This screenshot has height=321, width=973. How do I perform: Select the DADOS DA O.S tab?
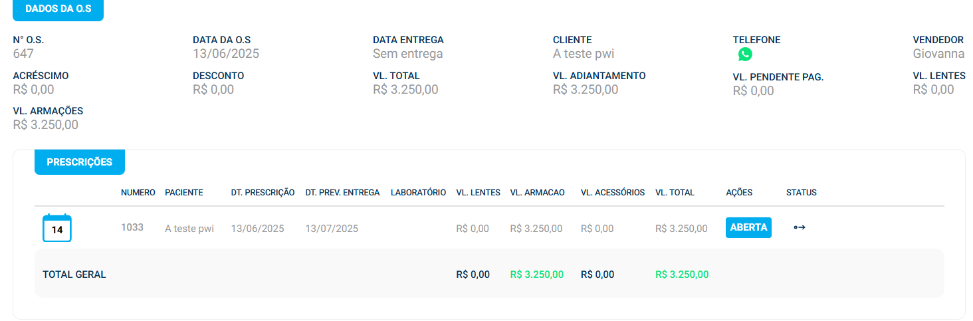pos(58,9)
